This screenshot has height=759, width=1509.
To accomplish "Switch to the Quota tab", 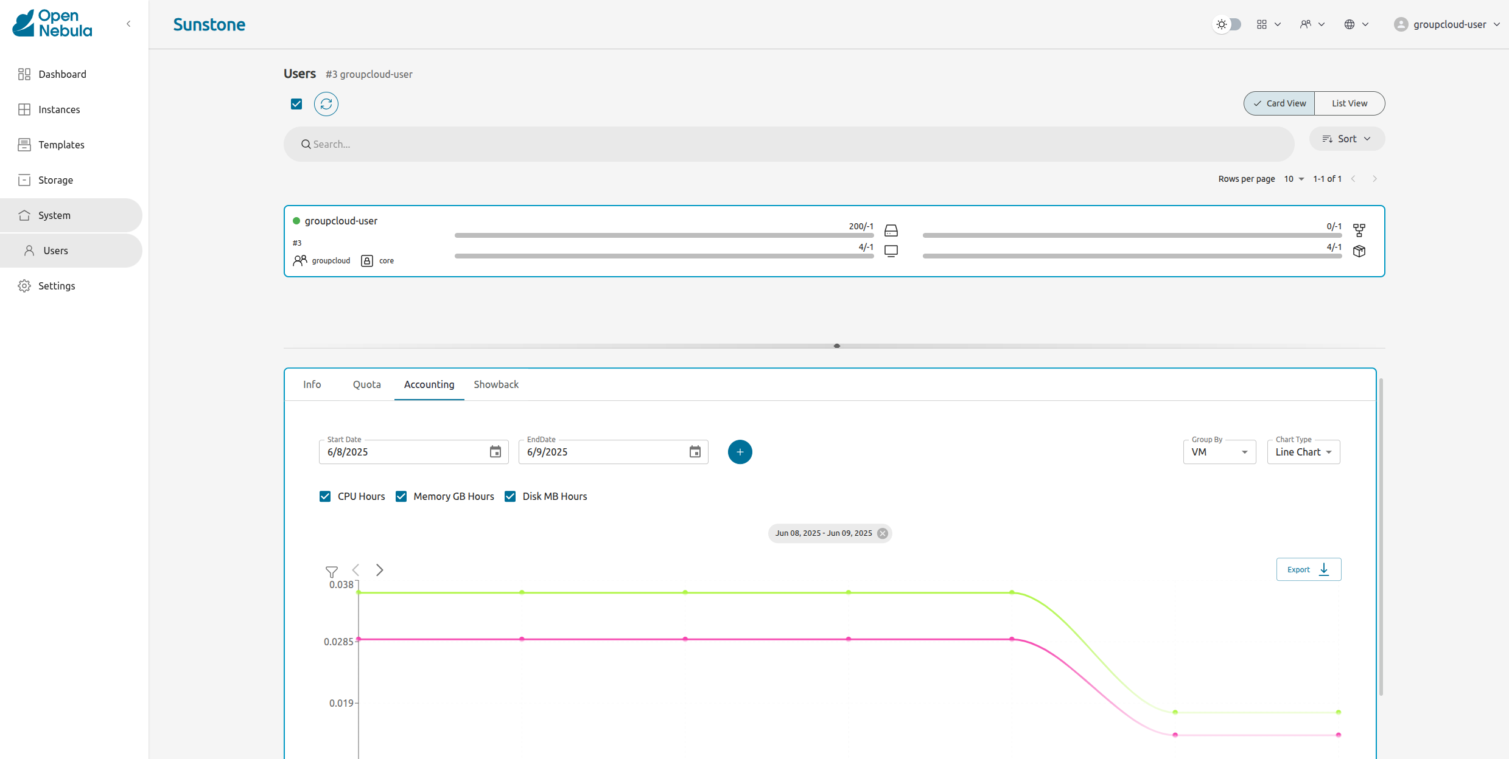I will coord(366,384).
